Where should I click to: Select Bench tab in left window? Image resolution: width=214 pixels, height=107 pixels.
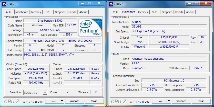[x=72, y=12]
